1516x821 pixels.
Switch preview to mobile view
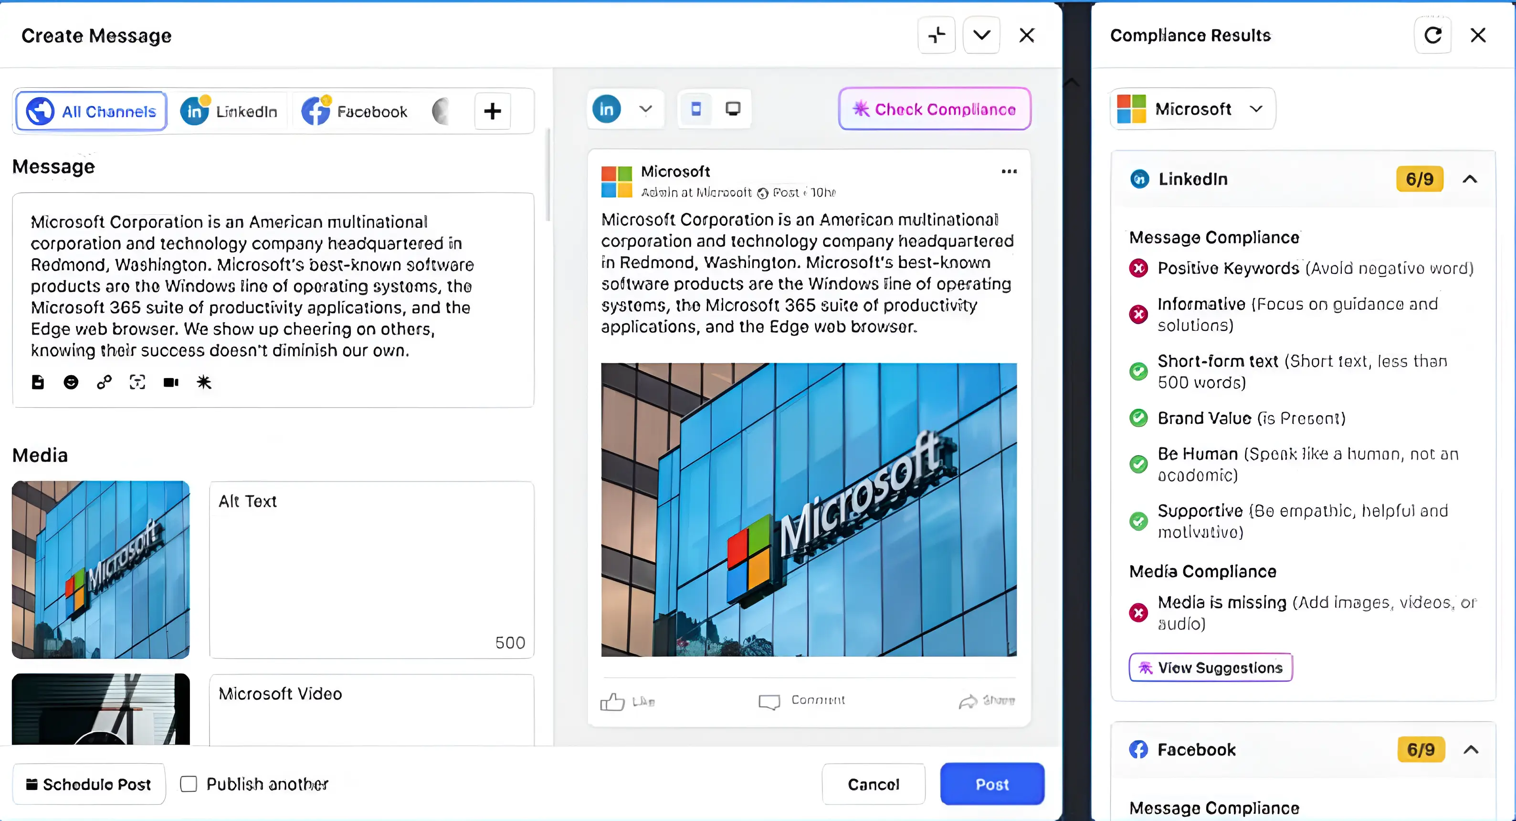click(695, 109)
